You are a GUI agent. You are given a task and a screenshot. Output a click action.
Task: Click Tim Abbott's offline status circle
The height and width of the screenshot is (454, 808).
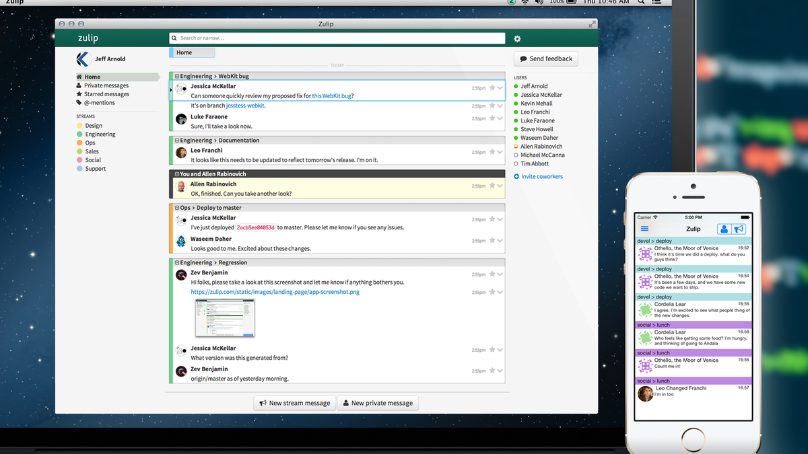(x=516, y=164)
